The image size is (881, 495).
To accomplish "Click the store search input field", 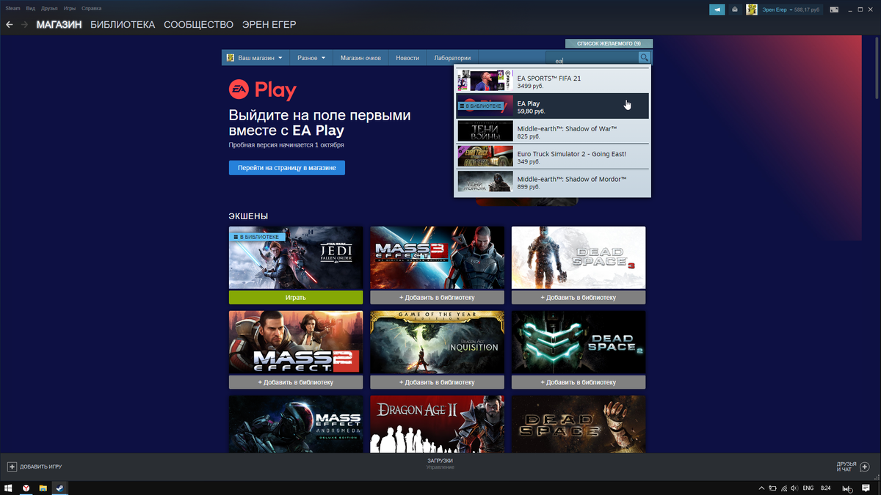I will [592, 58].
